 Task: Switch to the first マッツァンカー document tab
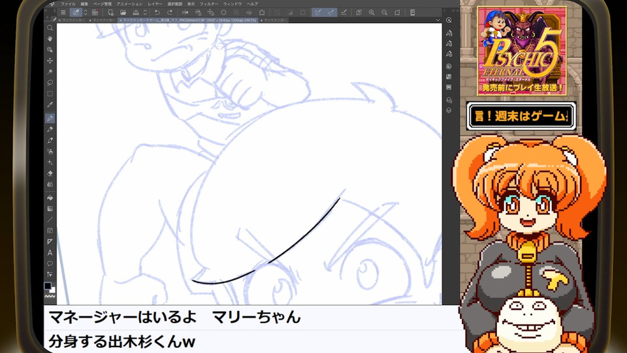72,20
